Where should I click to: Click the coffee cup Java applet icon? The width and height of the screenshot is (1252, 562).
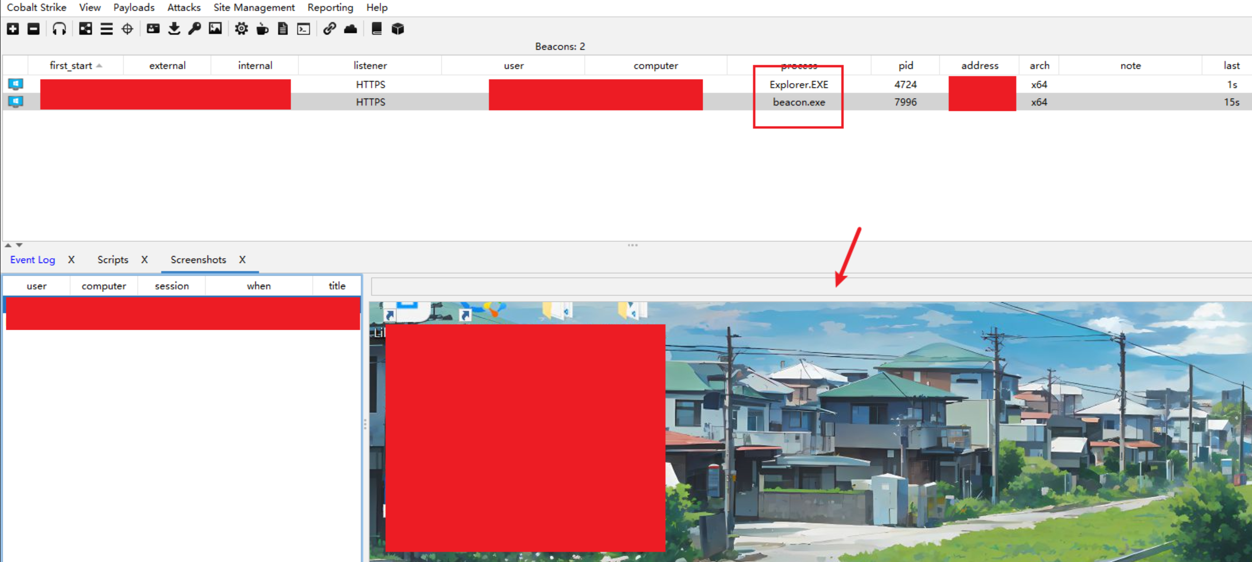pyautogui.click(x=262, y=29)
